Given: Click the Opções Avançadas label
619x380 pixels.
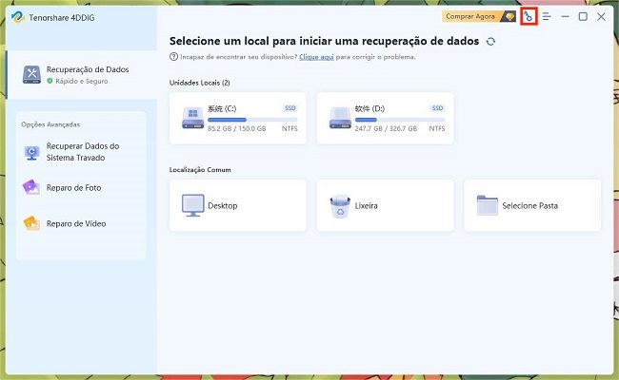Looking at the screenshot, I should pyautogui.click(x=50, y=124).
